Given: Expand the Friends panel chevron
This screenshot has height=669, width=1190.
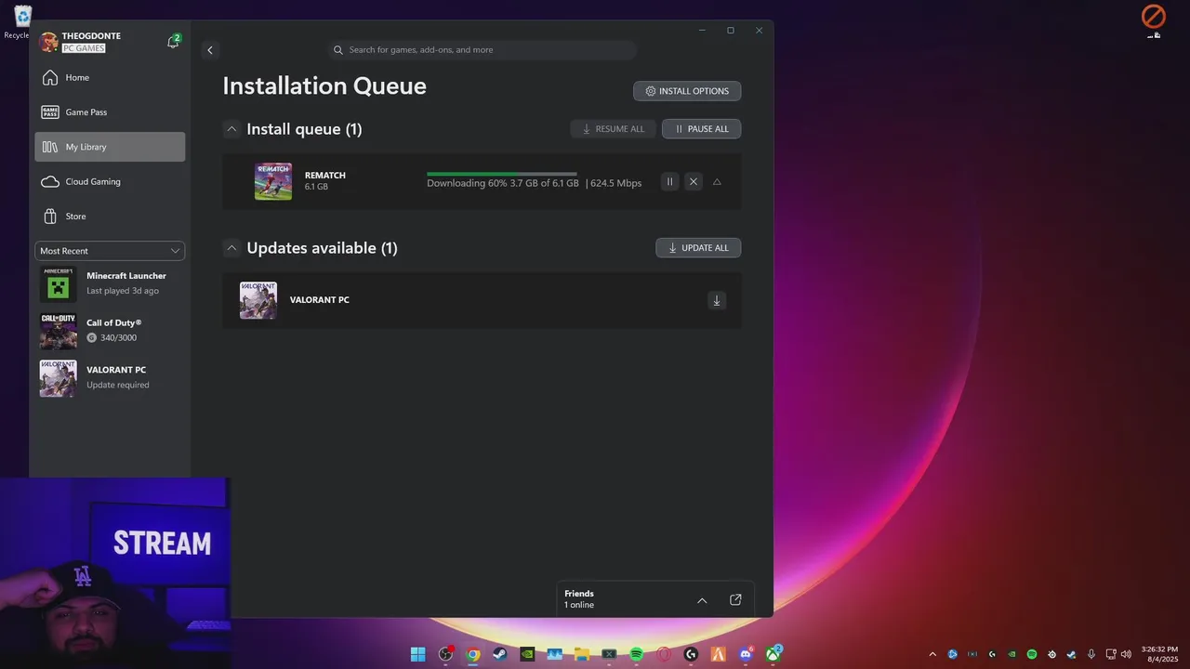Looking at the screenshot, I should coord(702,600).
